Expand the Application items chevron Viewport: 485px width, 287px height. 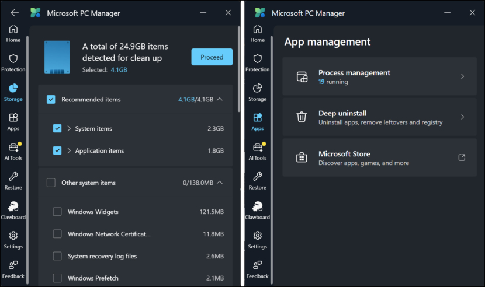click(x=69, y=150)
